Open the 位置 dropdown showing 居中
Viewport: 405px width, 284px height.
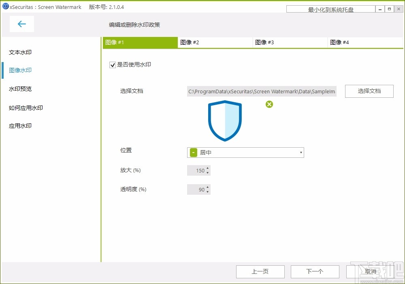coord(245,153)
